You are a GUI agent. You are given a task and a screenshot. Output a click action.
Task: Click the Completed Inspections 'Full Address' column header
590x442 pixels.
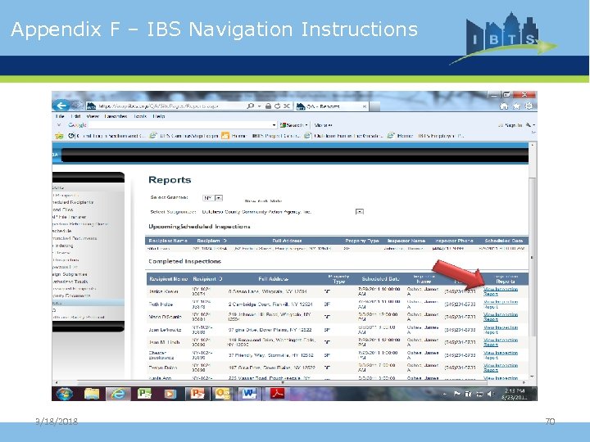(273, 279)
